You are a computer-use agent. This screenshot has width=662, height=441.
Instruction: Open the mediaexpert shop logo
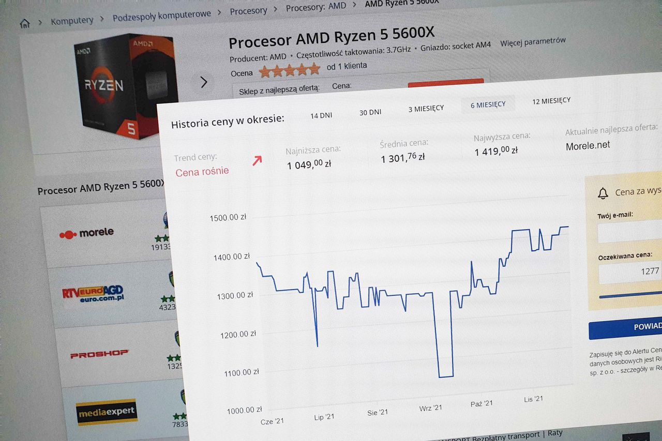pos(106,412)
